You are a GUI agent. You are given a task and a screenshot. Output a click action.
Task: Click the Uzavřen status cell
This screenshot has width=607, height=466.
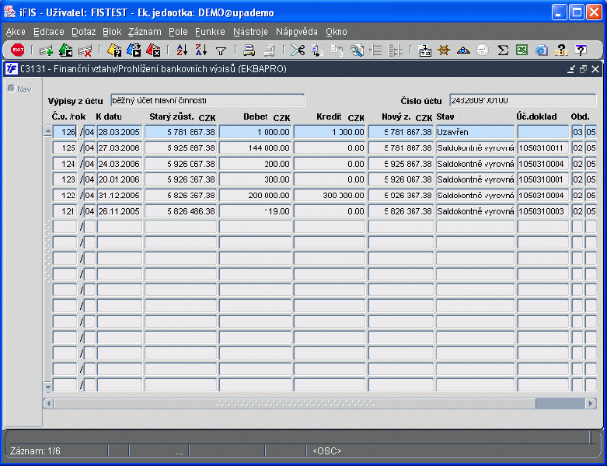coord(475,132)
